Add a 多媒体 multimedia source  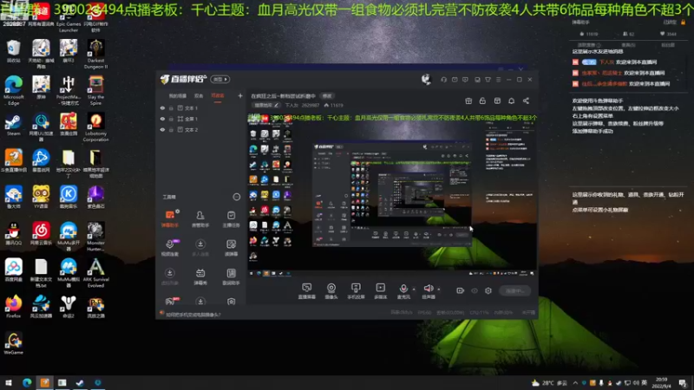(x=381, y=291)
